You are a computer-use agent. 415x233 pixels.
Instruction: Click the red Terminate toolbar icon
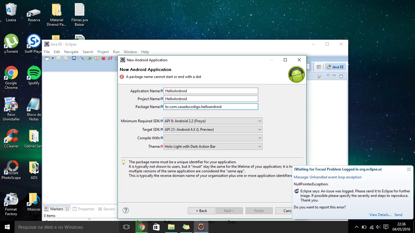(103, 58)
